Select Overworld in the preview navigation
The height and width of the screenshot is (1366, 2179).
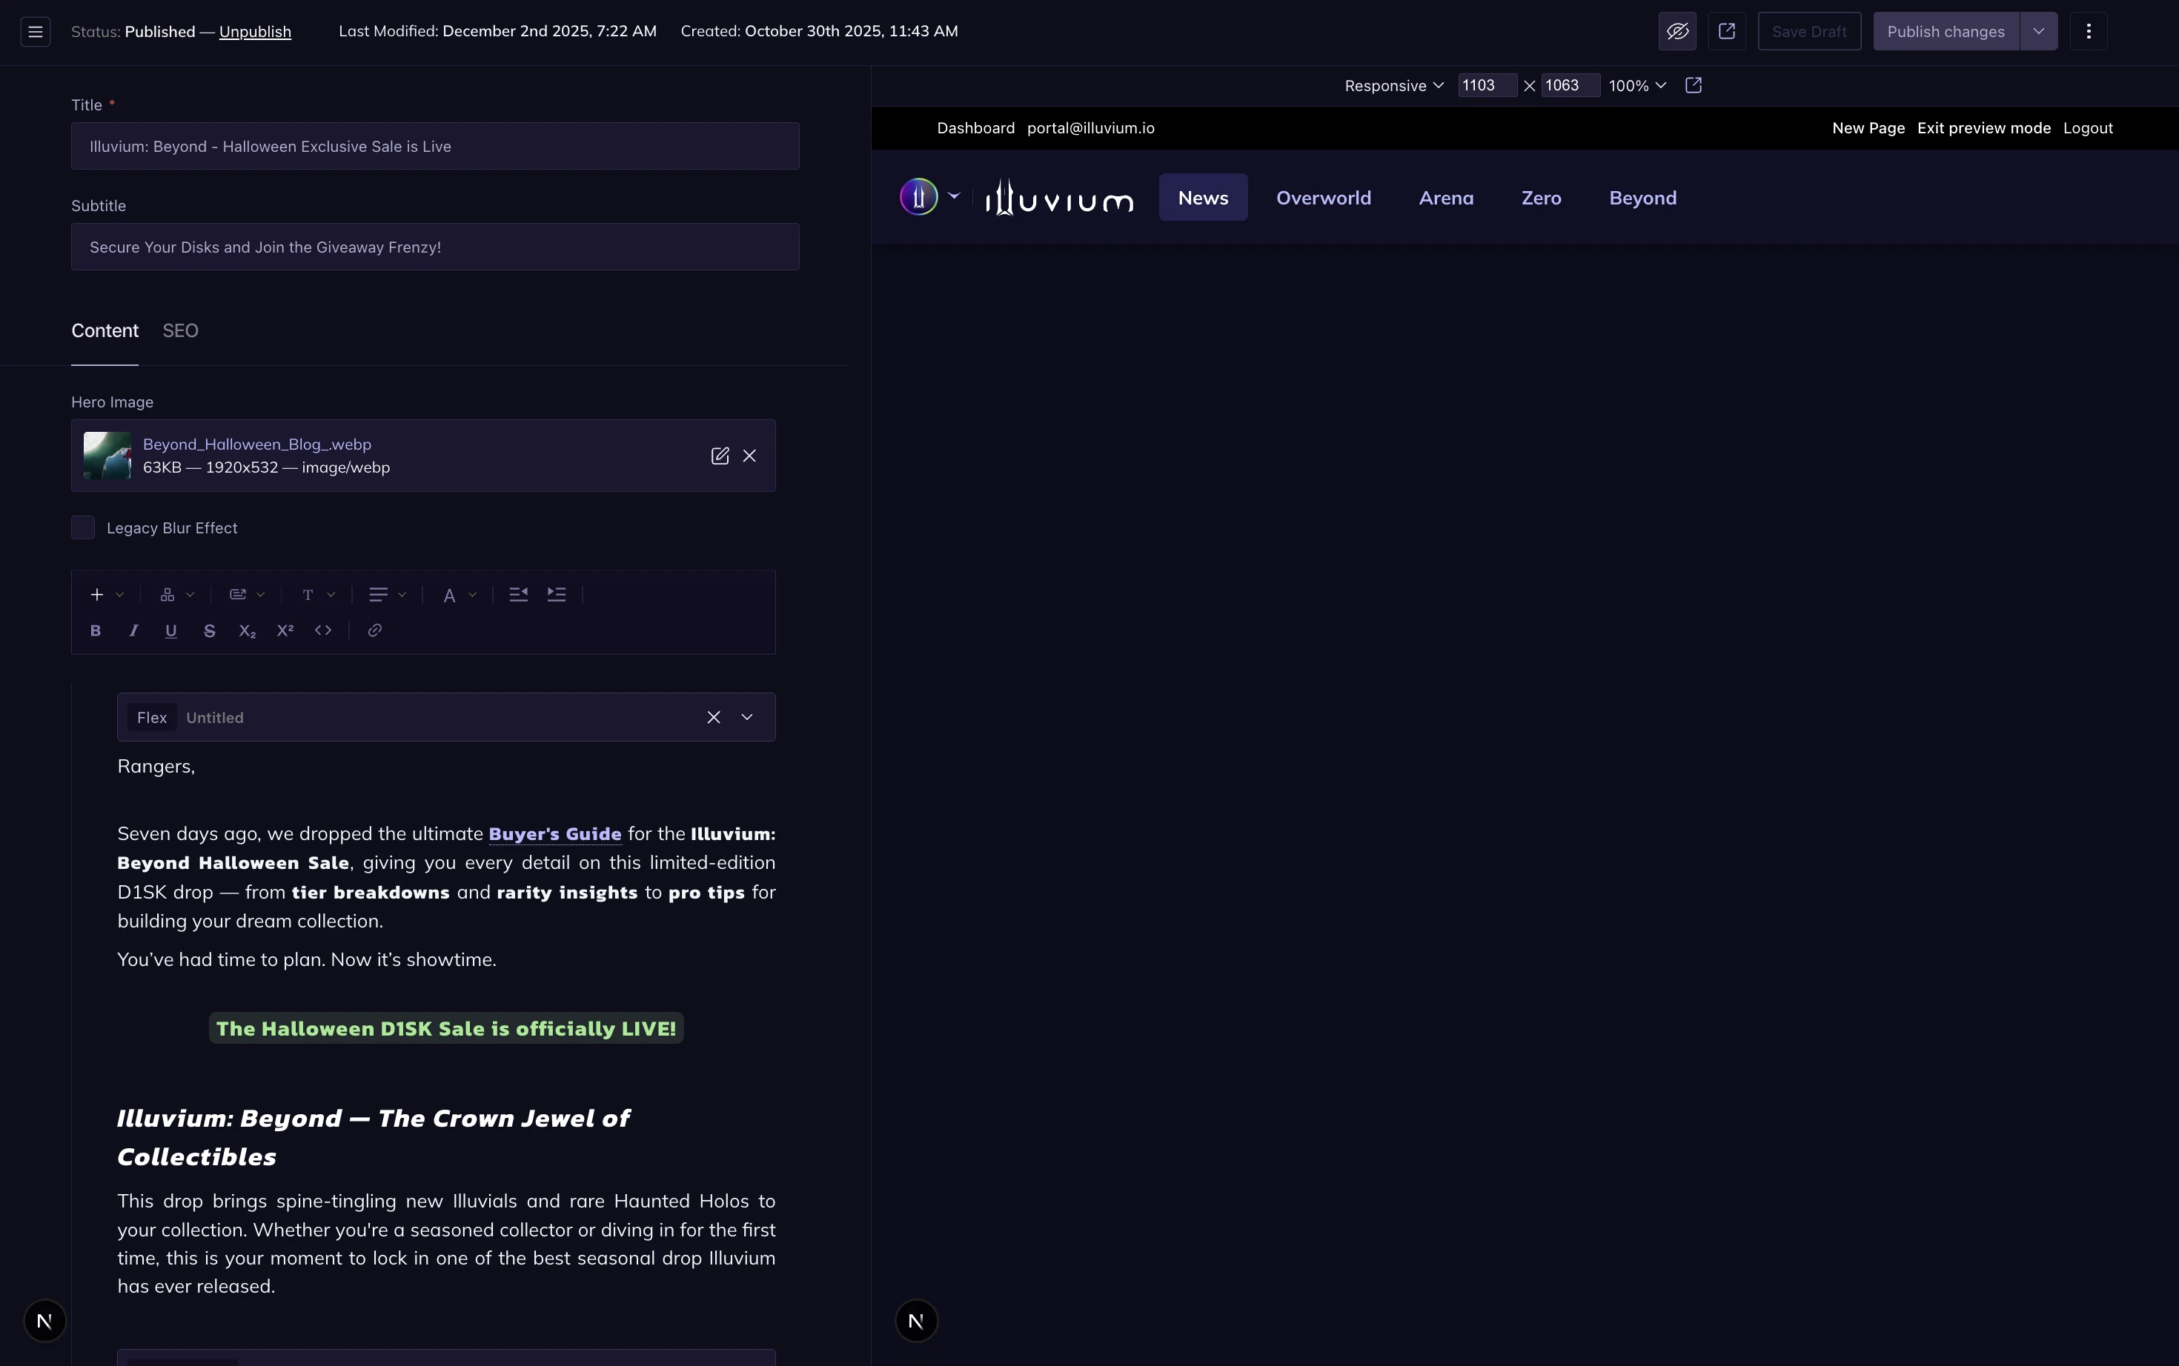1323,197
